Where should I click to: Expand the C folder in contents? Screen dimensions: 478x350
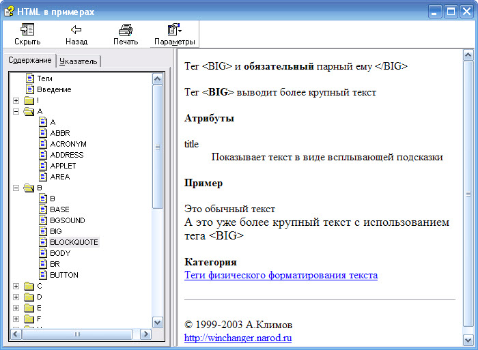16,286
